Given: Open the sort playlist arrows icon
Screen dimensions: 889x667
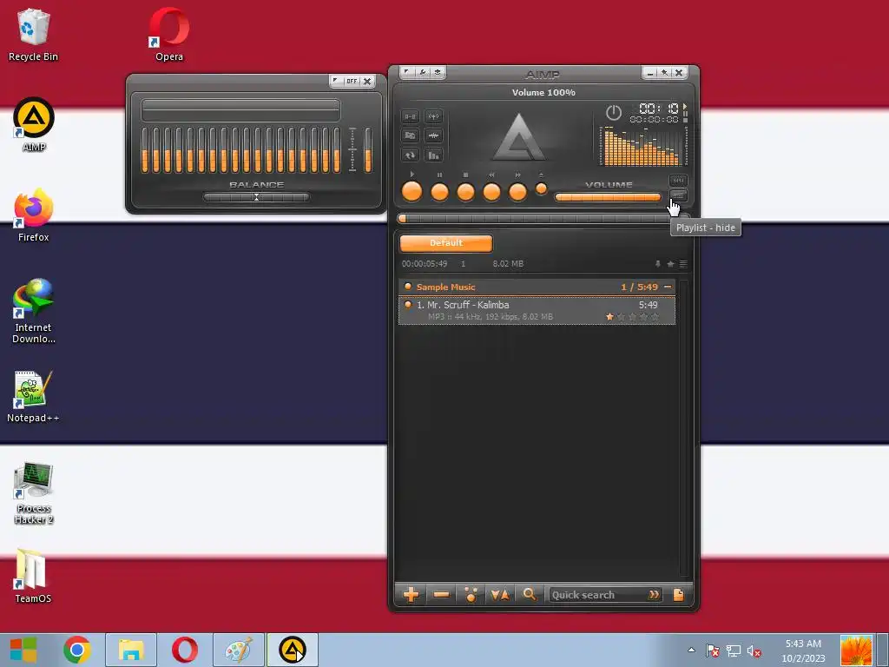Looking at the screenshot, I should [x=499, y=594].
